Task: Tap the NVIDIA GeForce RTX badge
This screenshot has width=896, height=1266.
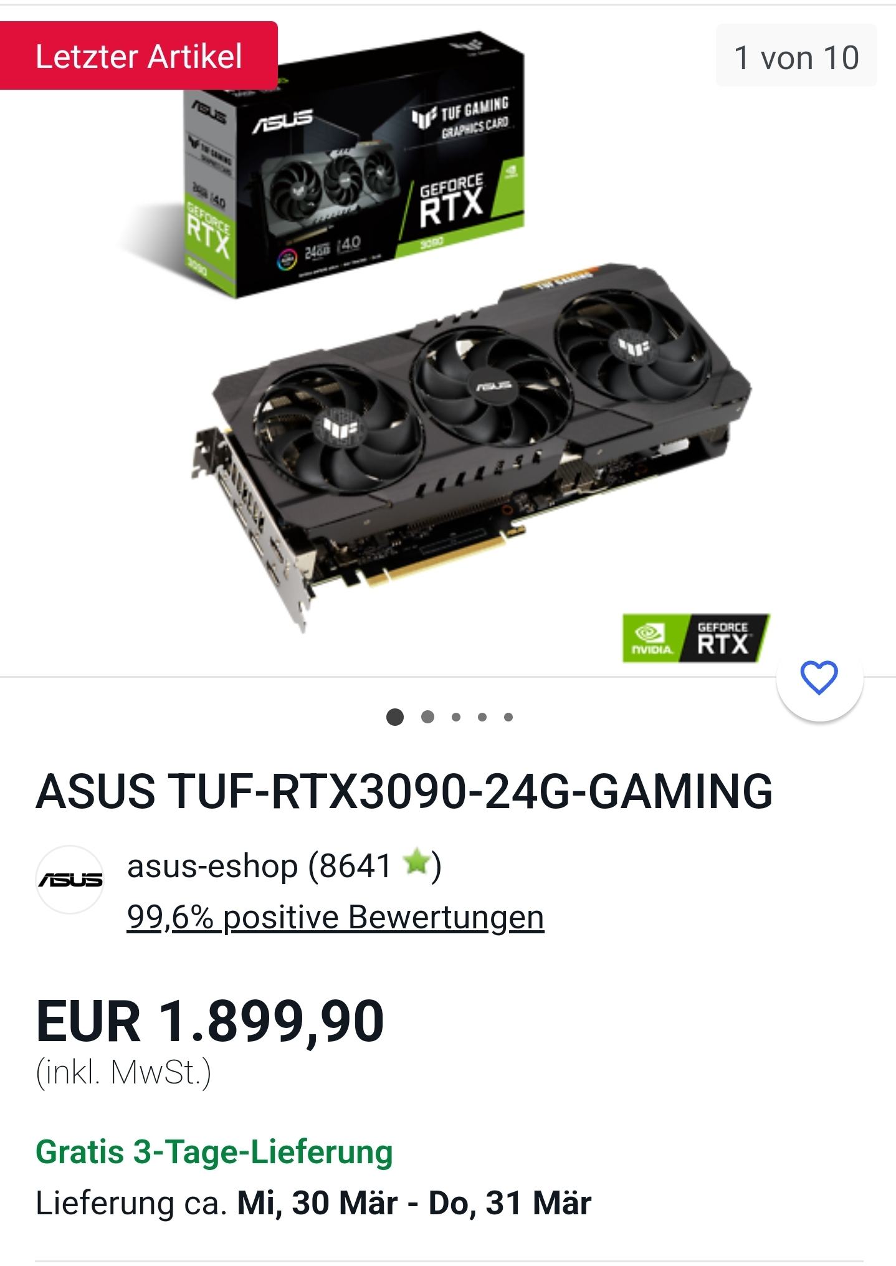Action: click(697, 638)
